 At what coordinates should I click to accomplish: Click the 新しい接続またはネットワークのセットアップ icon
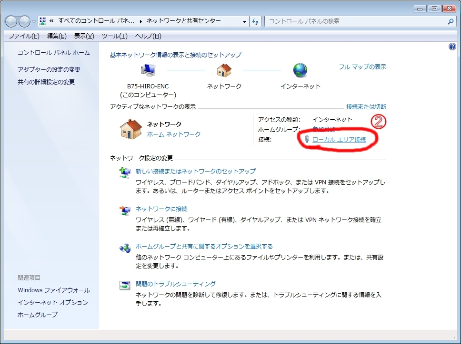[125, 172]
